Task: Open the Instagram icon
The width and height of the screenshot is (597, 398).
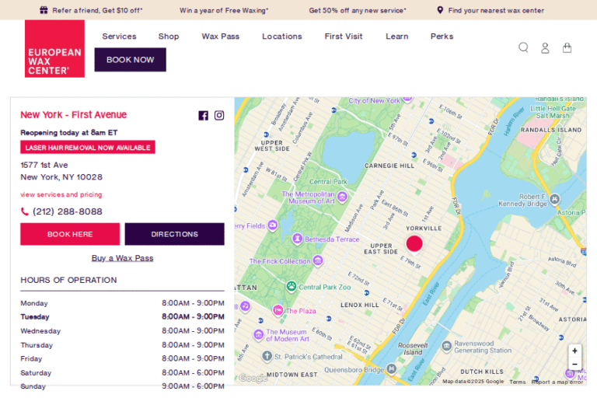Action: point(219,115)
